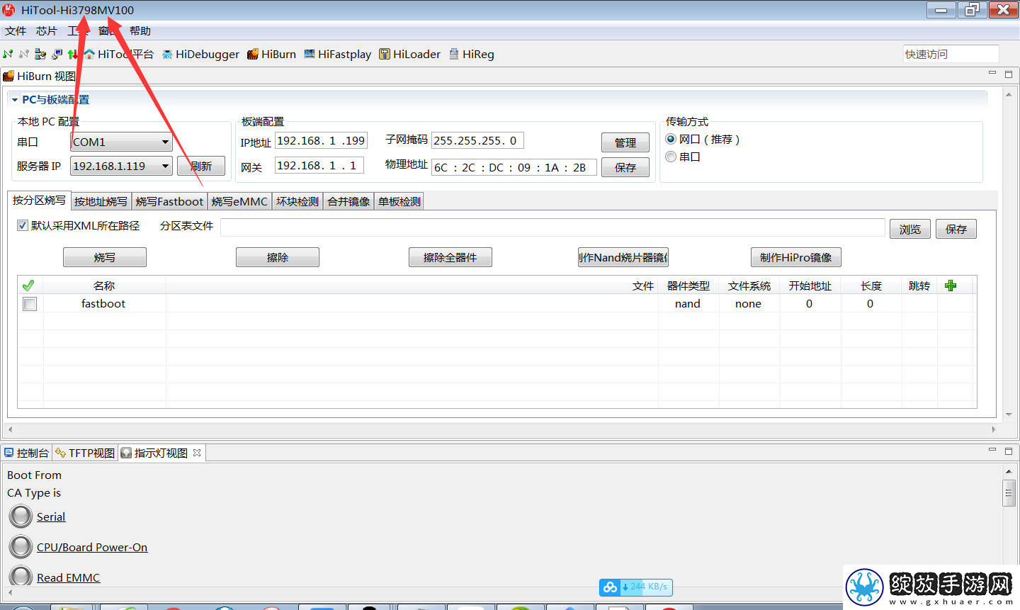Click the 制作HiPro镜像 button
This screenshot has height=610, width=1020.
click(x=796, y=257)
